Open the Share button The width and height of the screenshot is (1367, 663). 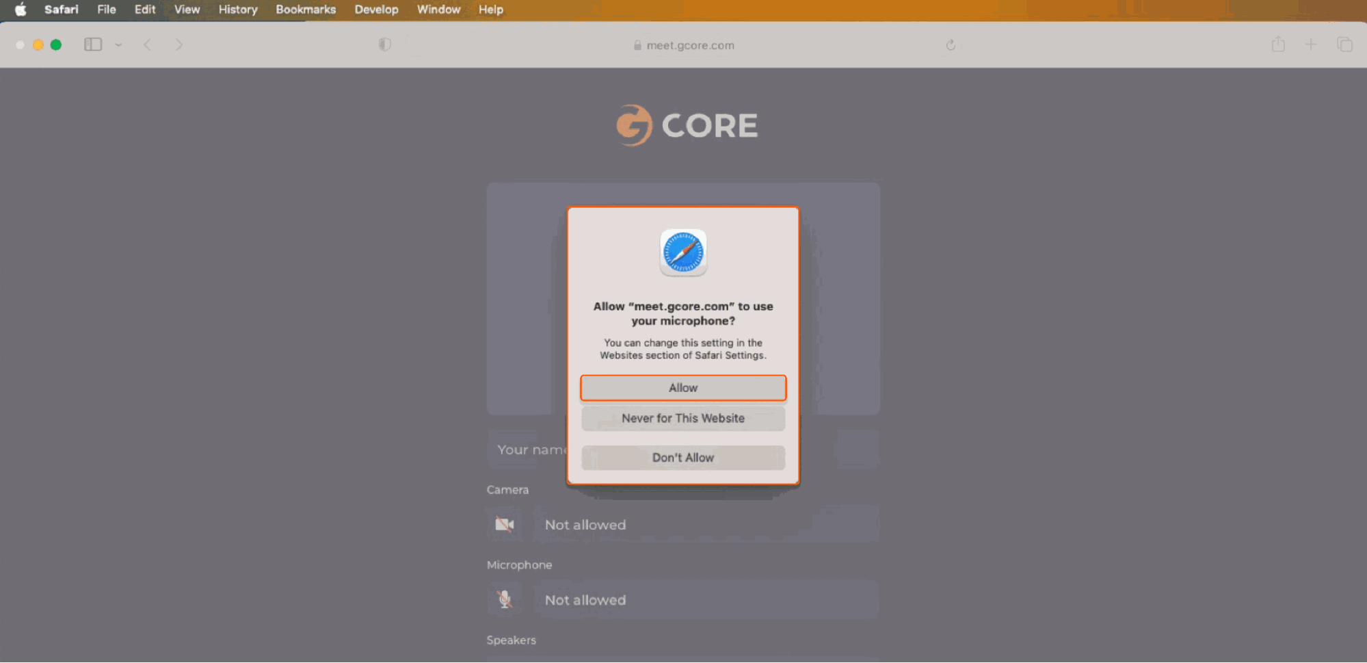click(1277, 44)
